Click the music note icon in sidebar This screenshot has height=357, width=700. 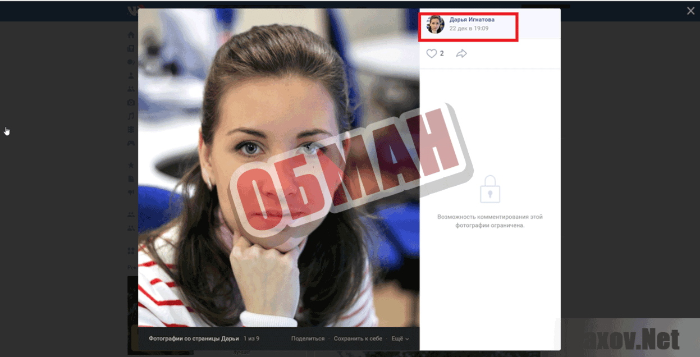point(131,116)
